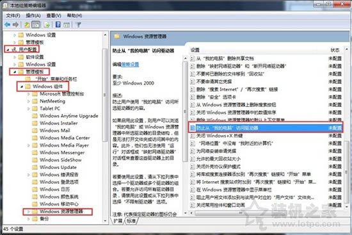
Task: Select the Windows Anytime Upgrade tree item
Action: tap(69, 116)
